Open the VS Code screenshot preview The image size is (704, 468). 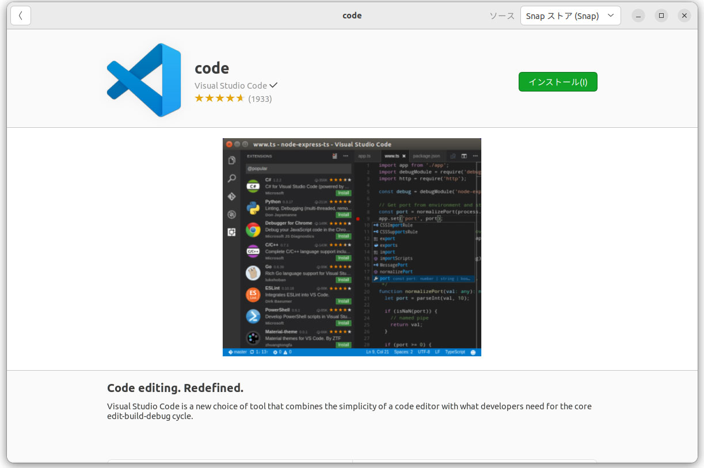[352, 247]
